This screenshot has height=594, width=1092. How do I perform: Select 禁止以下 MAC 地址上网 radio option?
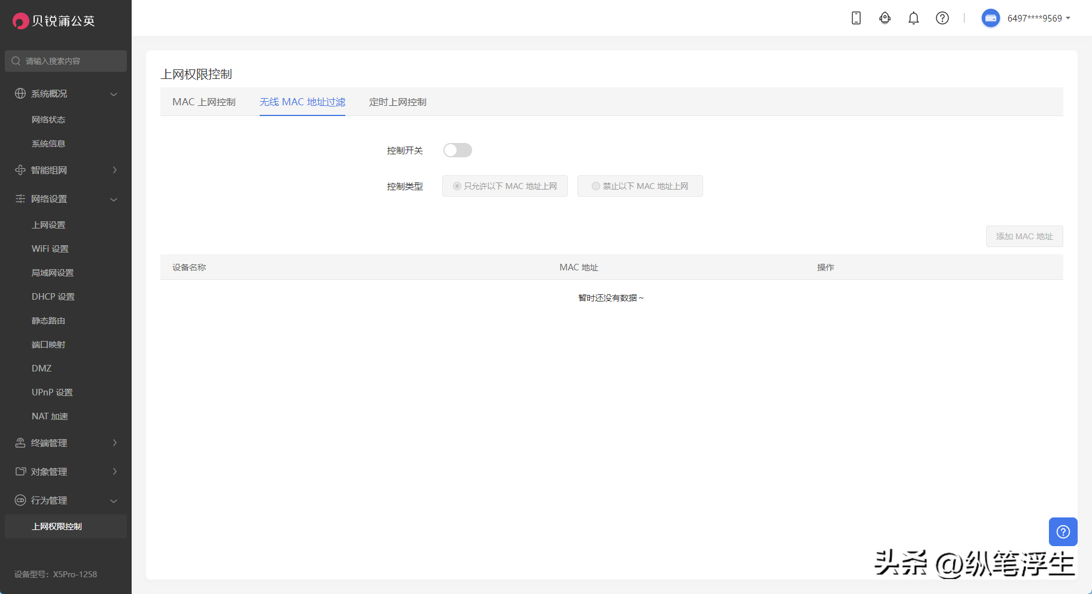(x=640, y=186)
